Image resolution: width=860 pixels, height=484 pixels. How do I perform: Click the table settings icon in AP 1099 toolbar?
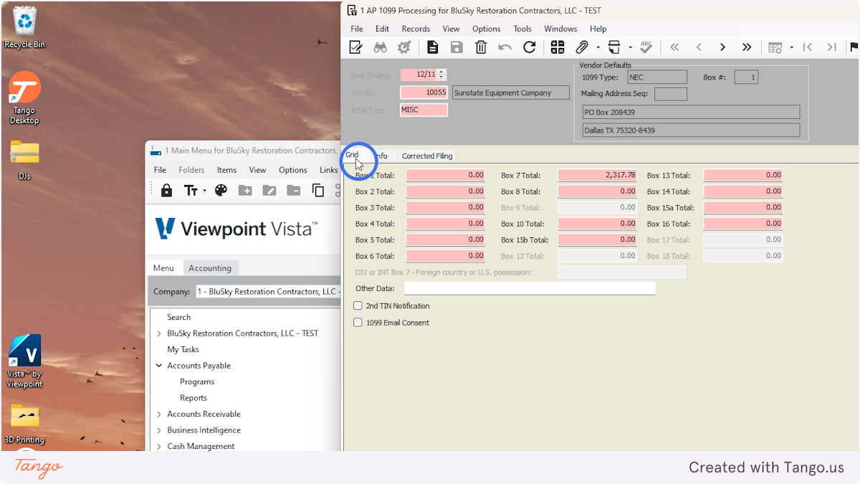pos(775,47)
